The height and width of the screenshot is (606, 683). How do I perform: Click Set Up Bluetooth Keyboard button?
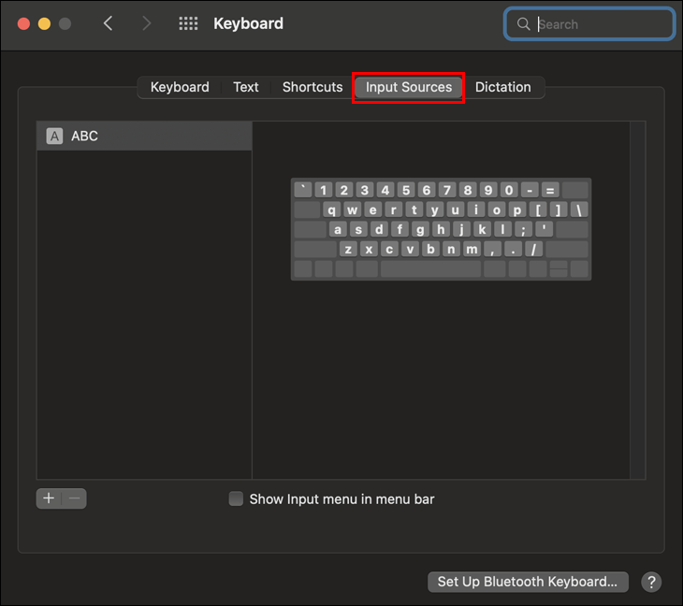pyautogui.click(x=528, y=582)
